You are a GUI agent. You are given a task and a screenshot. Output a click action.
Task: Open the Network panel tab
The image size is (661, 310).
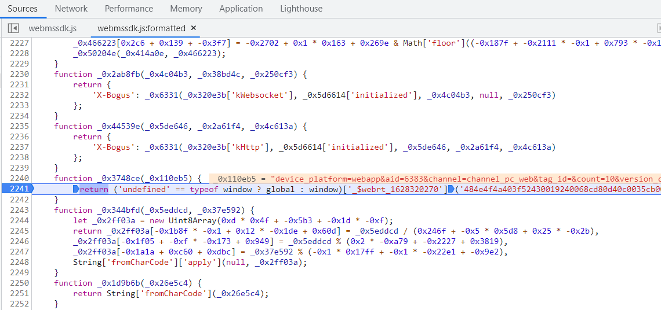pyautogui.click(x=71, y=9)
